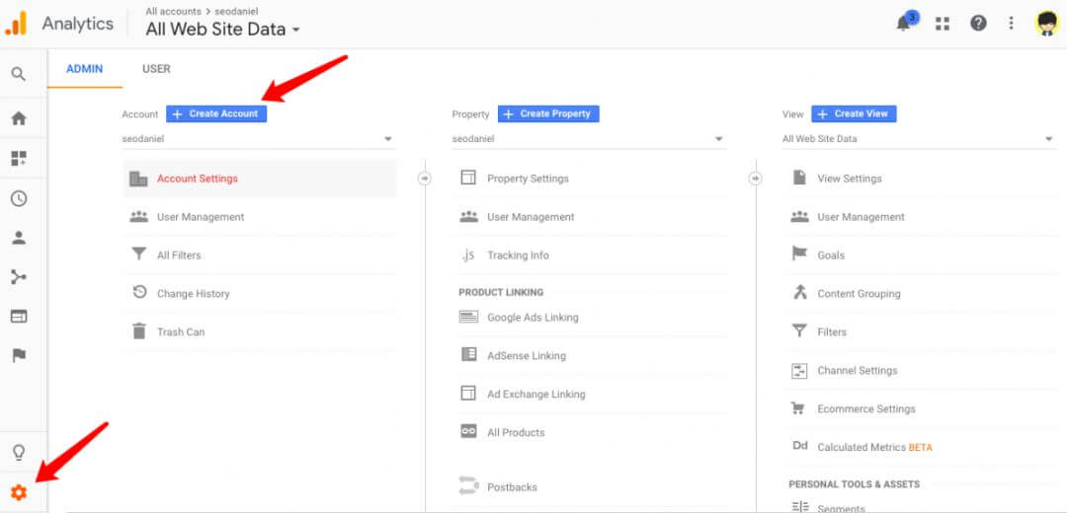
Task: Click the Create View button
Action: [x=854, y=113]
